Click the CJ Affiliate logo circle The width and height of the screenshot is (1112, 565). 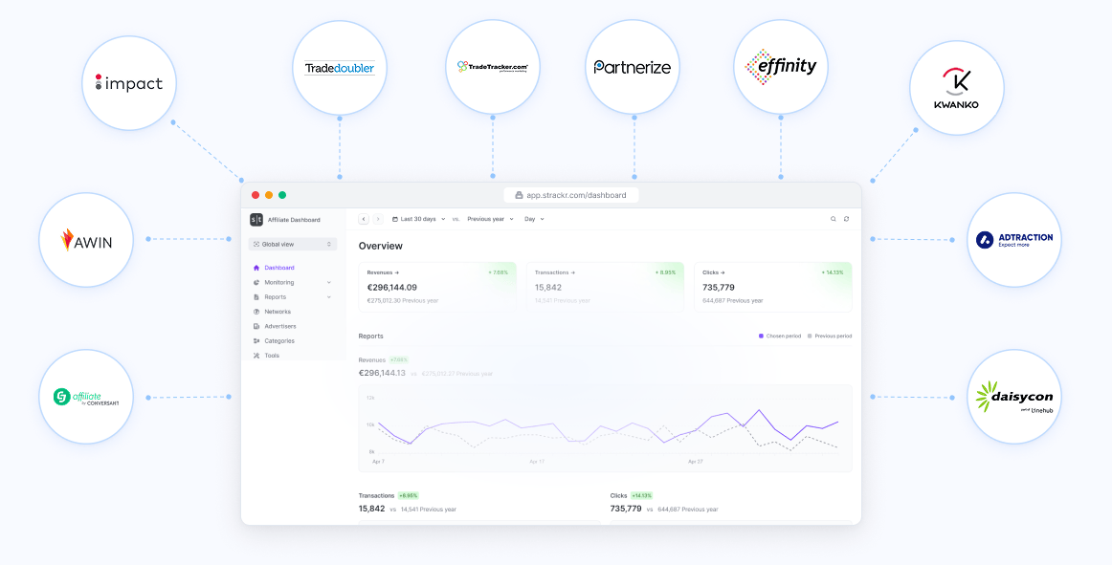coord(86,397)
